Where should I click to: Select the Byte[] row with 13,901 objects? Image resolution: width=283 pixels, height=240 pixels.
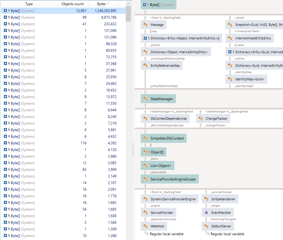click(x=45, y=11)
